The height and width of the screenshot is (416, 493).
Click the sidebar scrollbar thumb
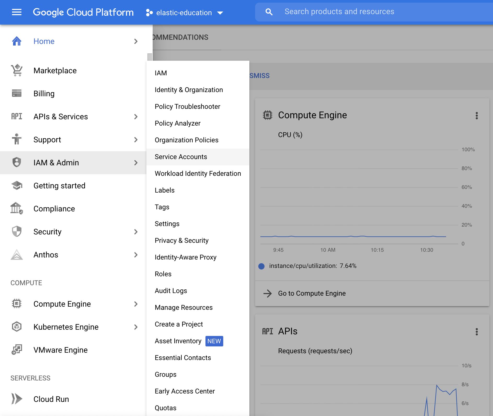tap(150, 57)
